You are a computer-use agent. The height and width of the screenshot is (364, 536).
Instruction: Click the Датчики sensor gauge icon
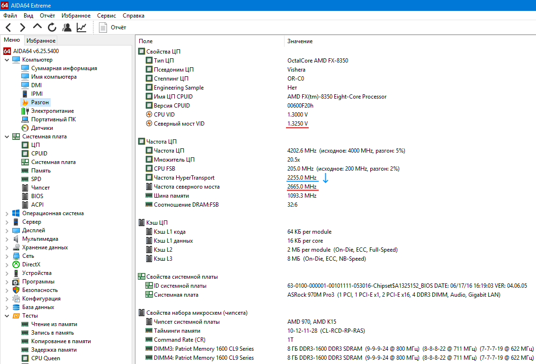[x=25, y=128]
